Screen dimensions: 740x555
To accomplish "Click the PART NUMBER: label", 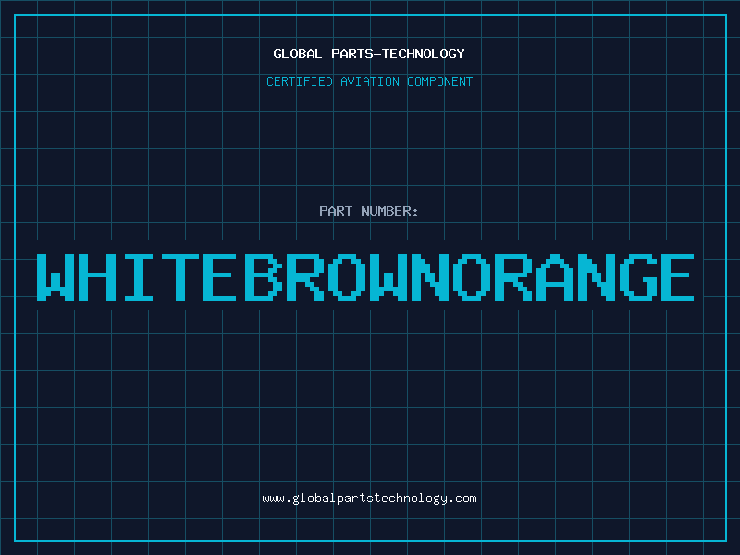I will (x=368, y=211).
